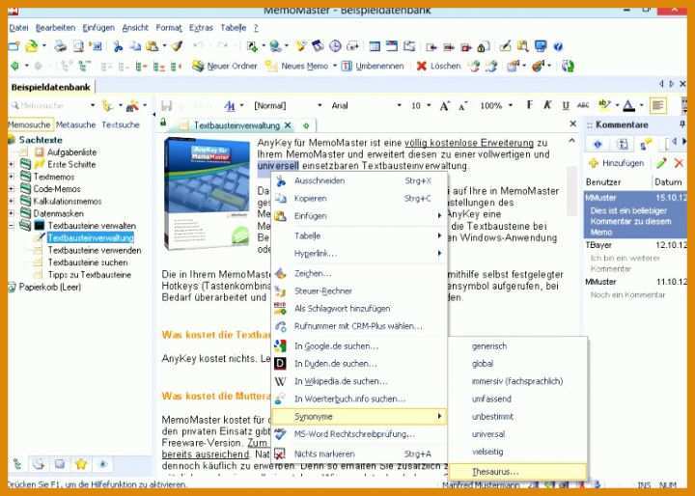Toggle strikethrough ABC formatting button
695x496 pixels.
point(583,105)
